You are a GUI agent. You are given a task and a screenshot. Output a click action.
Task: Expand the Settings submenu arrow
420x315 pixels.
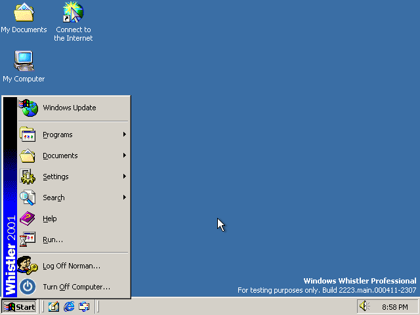point(124,177)
